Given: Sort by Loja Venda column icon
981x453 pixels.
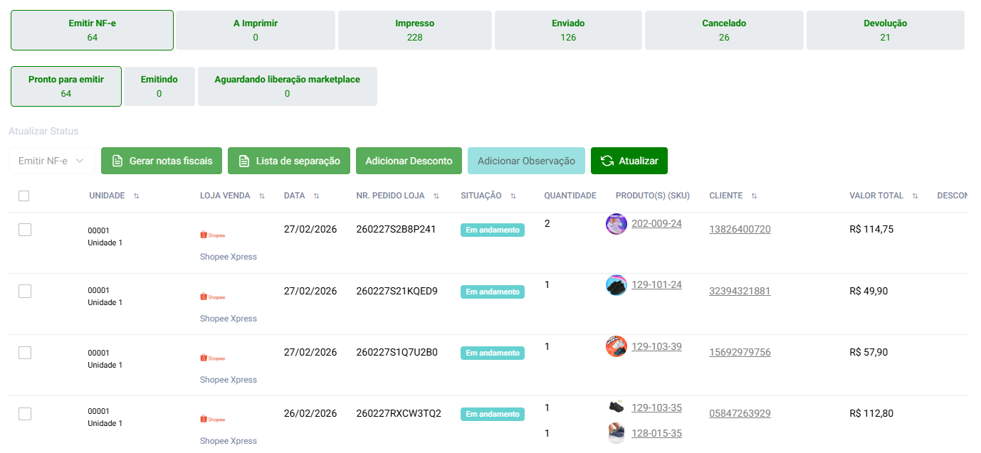Looking at the screenshot, I should pos(261,196).
